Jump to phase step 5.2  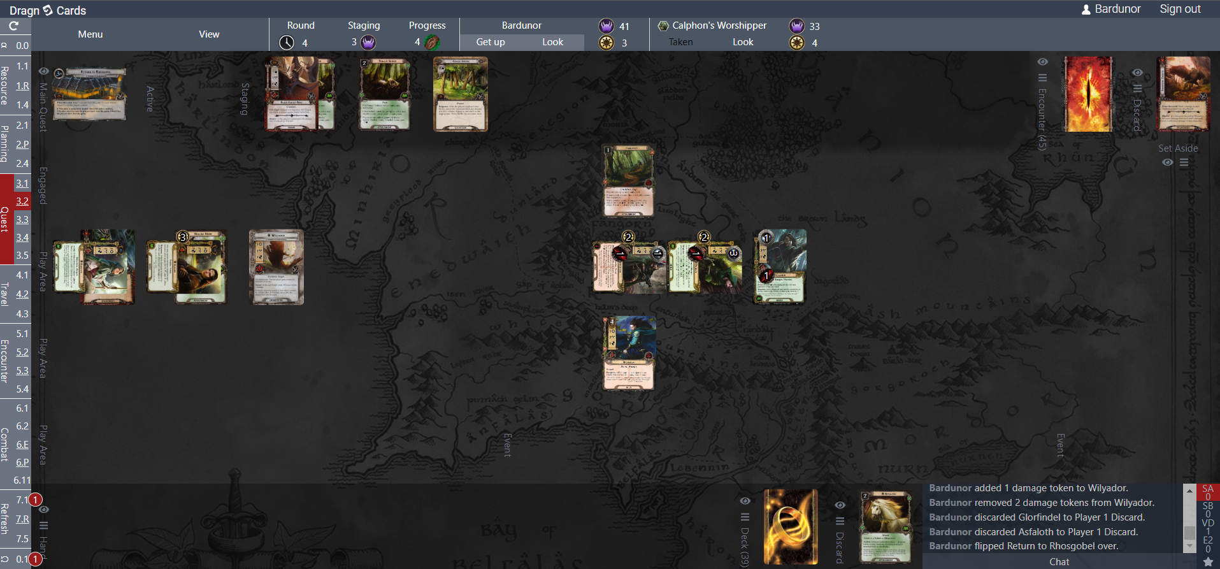(22, 352)
